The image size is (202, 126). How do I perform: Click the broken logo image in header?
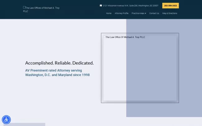click(x=24, y=7)
